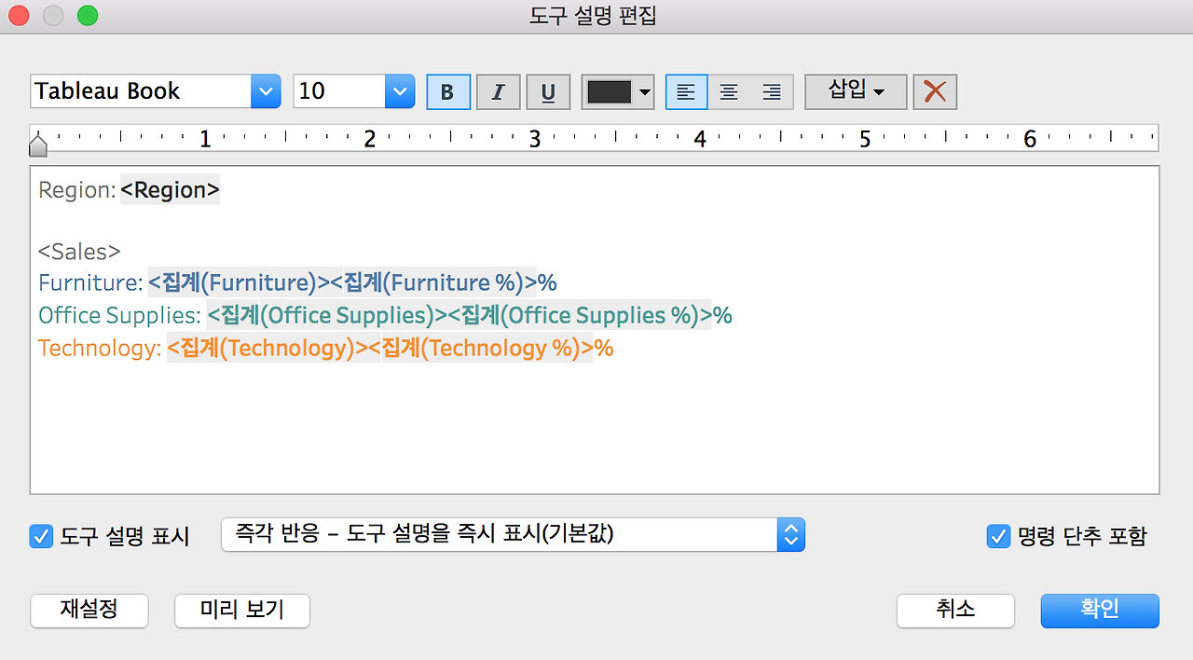This screenshot has width=1193, height=660.
Task: Clear tooltip with red X button
Action: click(935, 91)
